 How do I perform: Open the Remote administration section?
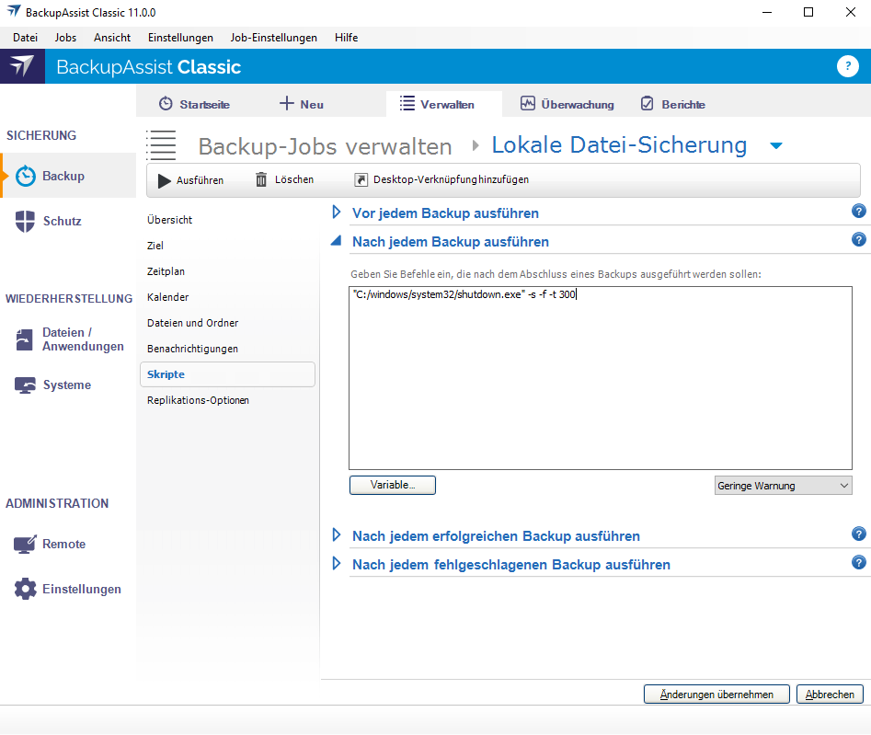(26, 545)
